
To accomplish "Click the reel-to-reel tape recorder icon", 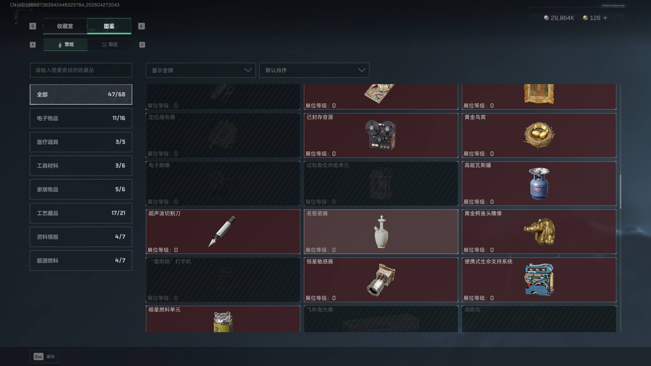I will click(381, 135).
